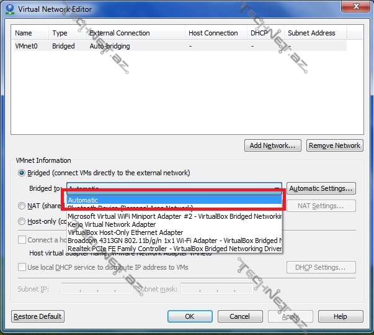The width and height of the screenshot is (374, 335).
Task: Open DHCP Settings
Action: pos(321,267)
